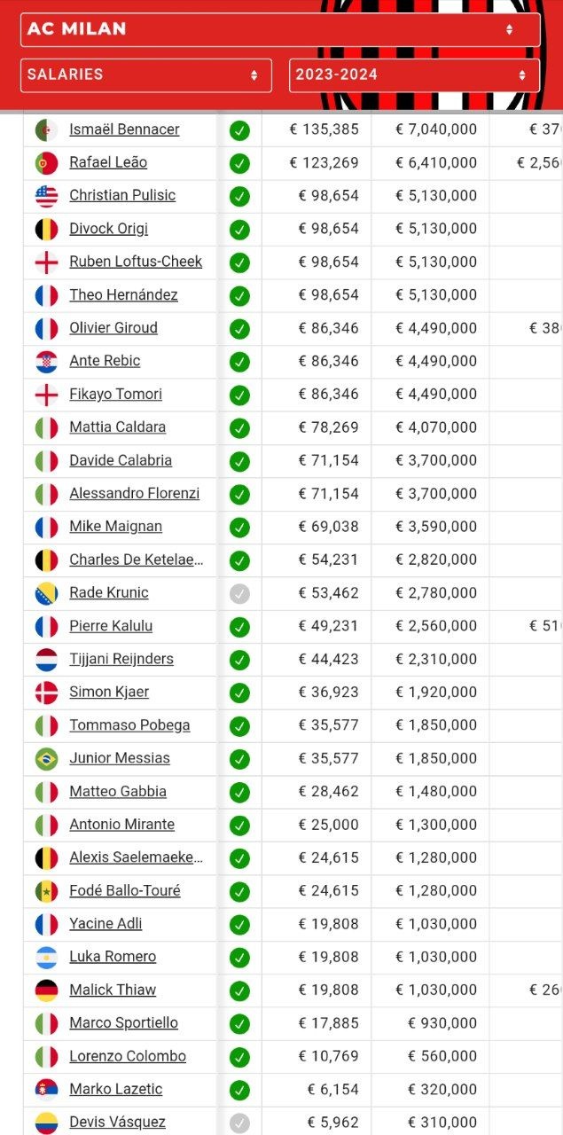Image resolution: width=563 pixels, height=1135 pixels.
Task: Click the Brazil flag beside Junior Messias
Action: pos(46,759)
